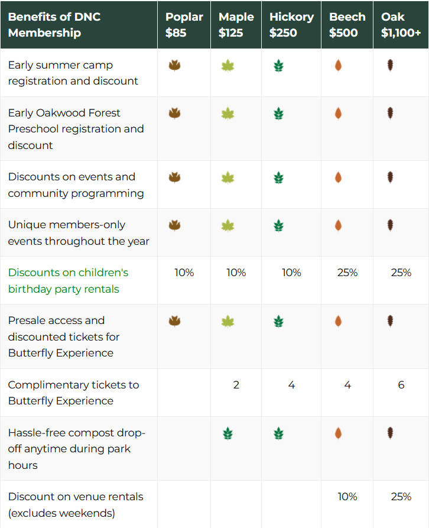This screenshot has width=429, height=528.
Task: Select the Hickory $250 column header
Action: click(x=291, y=25)
